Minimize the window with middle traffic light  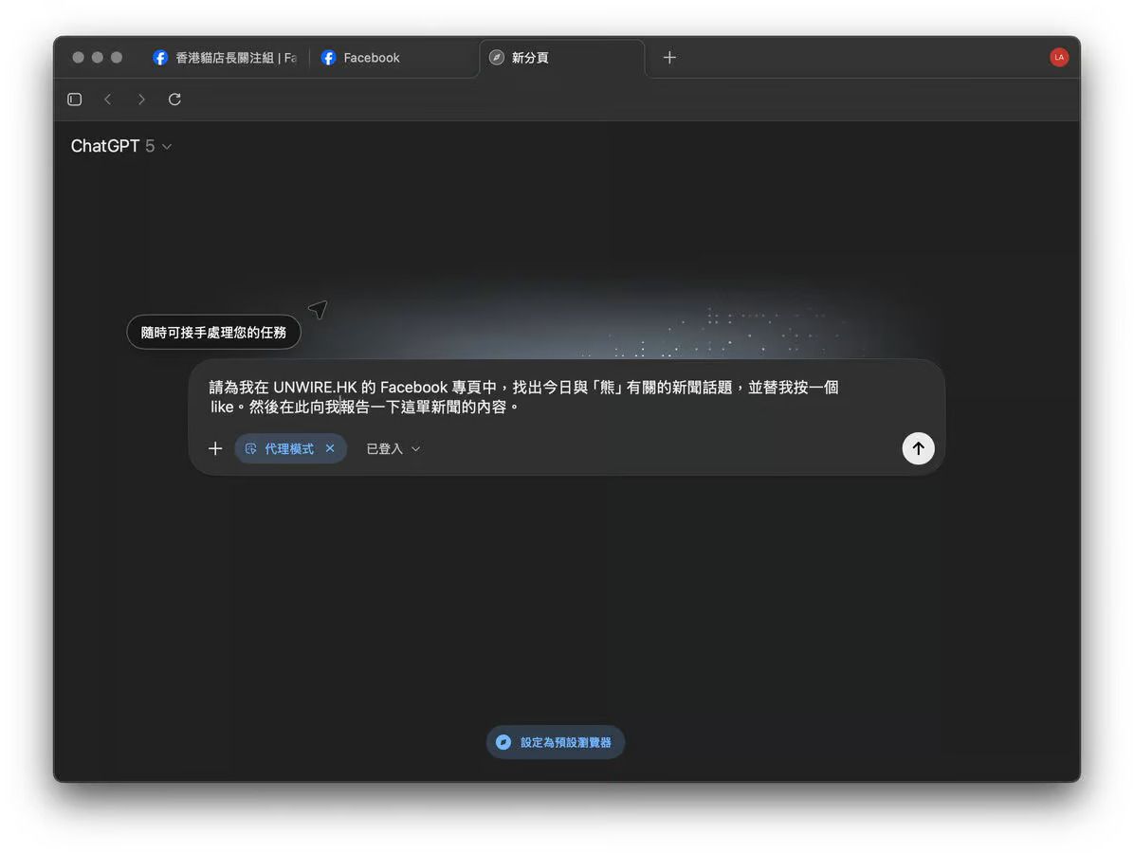pos(97,57)
